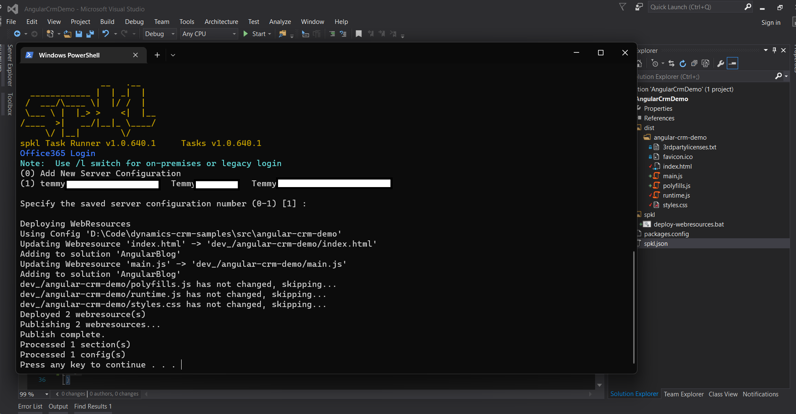Screen dimensions: 796x414
Task: Click the New Project toolbar icon
Action: [x=50, y=34]
